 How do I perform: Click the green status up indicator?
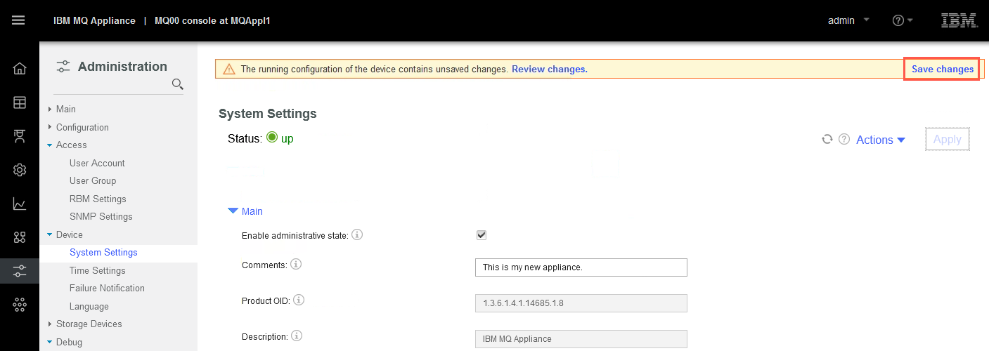tap(272, 138)
